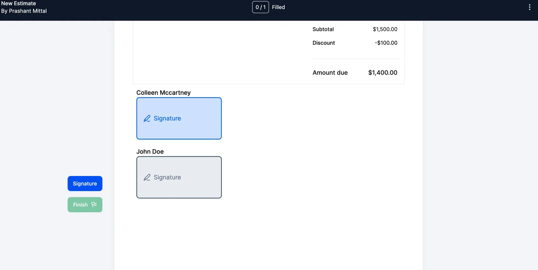Click the Subtotal label
Image resolution: width=538 pixels, height=270 pixels.
click(x=323, y=29)
